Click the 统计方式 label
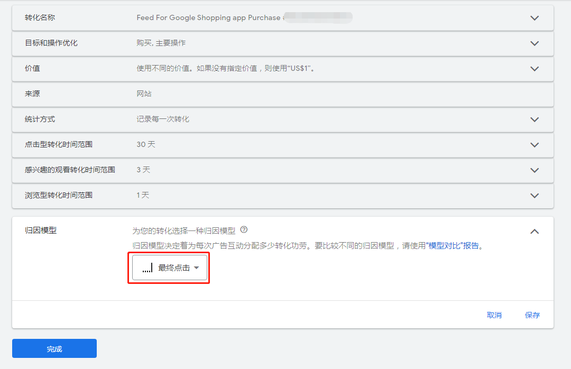Screen dimensions: 571x369 click(x=40, y=119)
